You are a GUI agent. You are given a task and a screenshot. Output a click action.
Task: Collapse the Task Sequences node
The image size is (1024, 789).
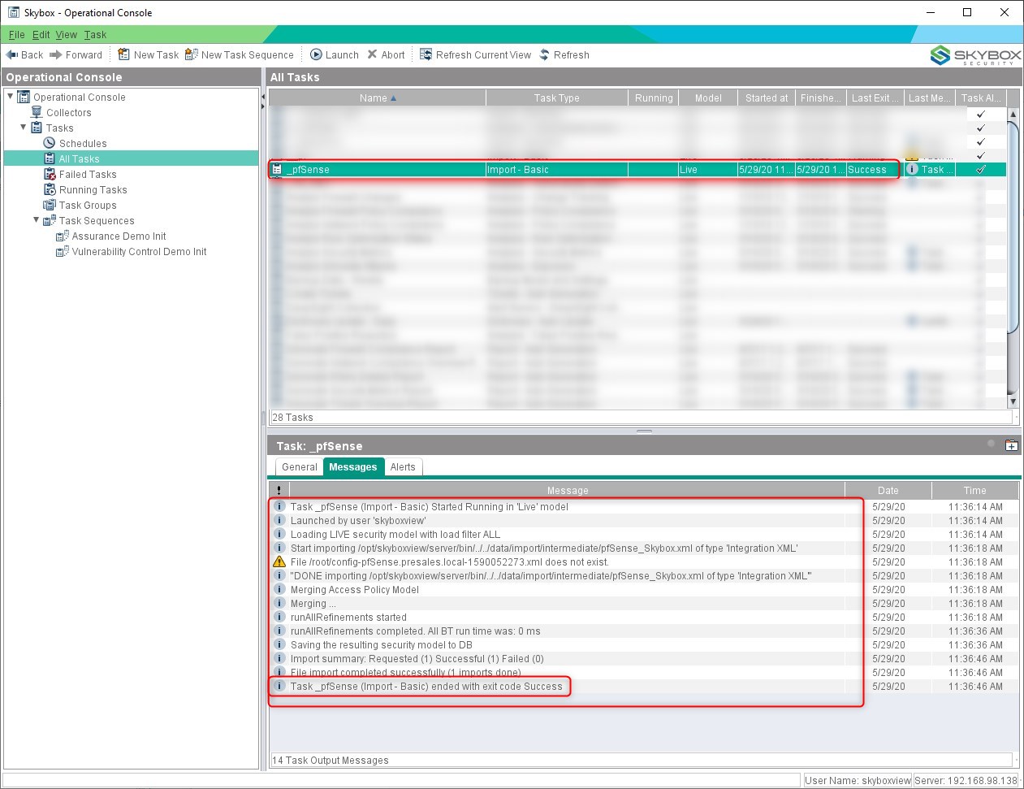click(37, 220)
